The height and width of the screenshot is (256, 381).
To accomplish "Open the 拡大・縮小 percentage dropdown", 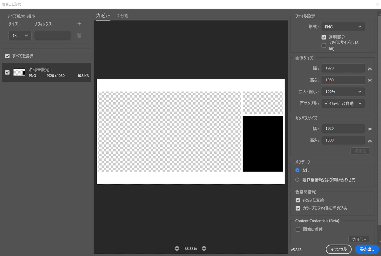I will pos(343,92).
